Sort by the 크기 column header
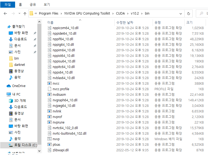Image resolution: width=208 pixels, height=155 pixels. tap(189, 22)
